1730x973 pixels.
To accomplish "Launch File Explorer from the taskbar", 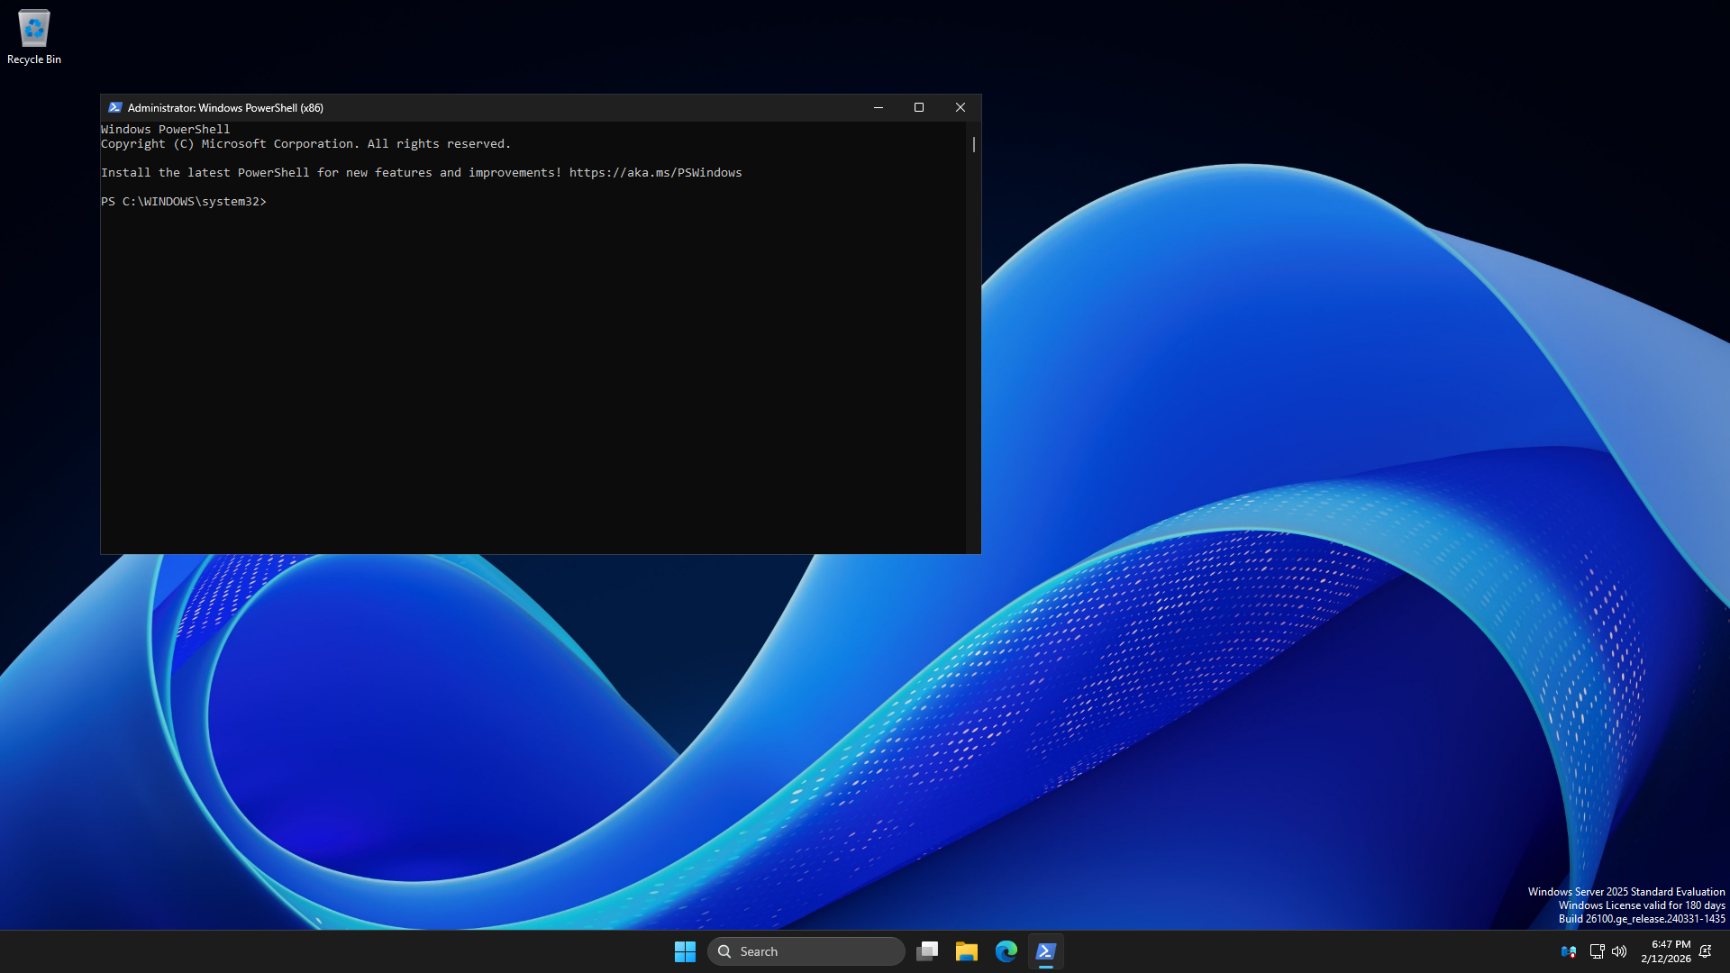I will [x=967, y=951].
